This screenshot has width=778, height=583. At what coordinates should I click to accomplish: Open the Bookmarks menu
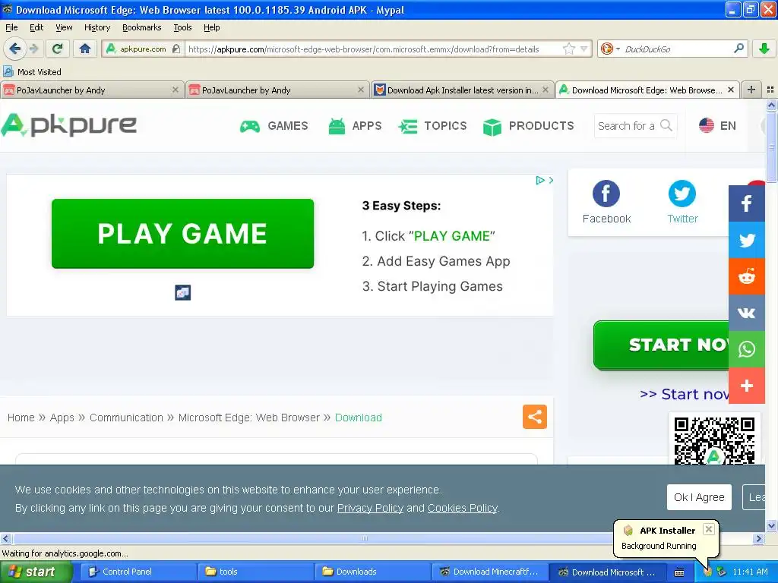[x=141, y=27]
